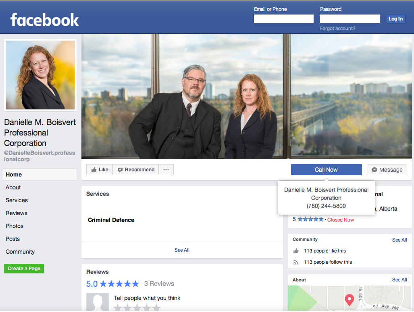Click See All under Services
The width and height of the screenshot is (414, 312).
pyautogui.click(x=182, y=250)
